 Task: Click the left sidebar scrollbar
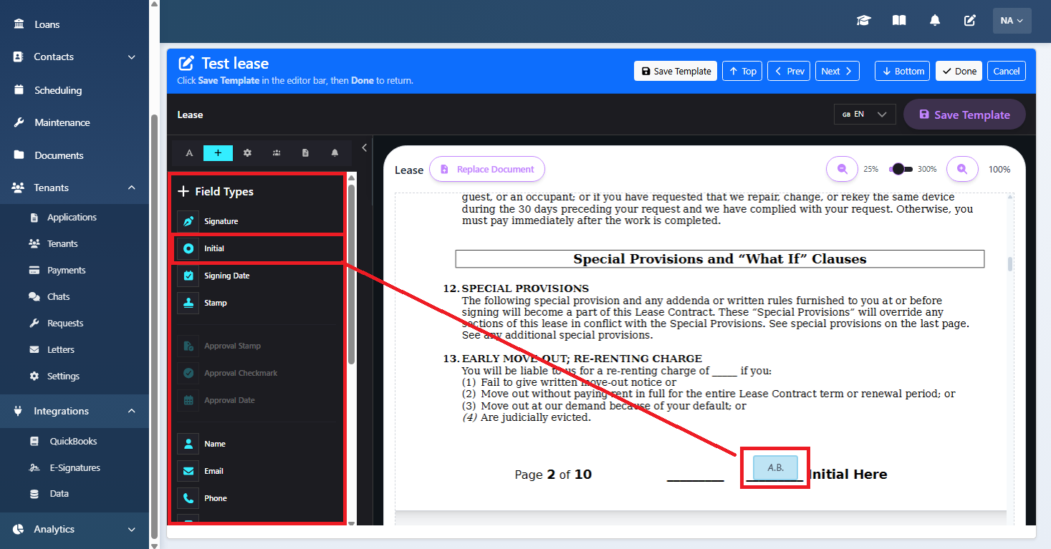click(x=154, y=326)
